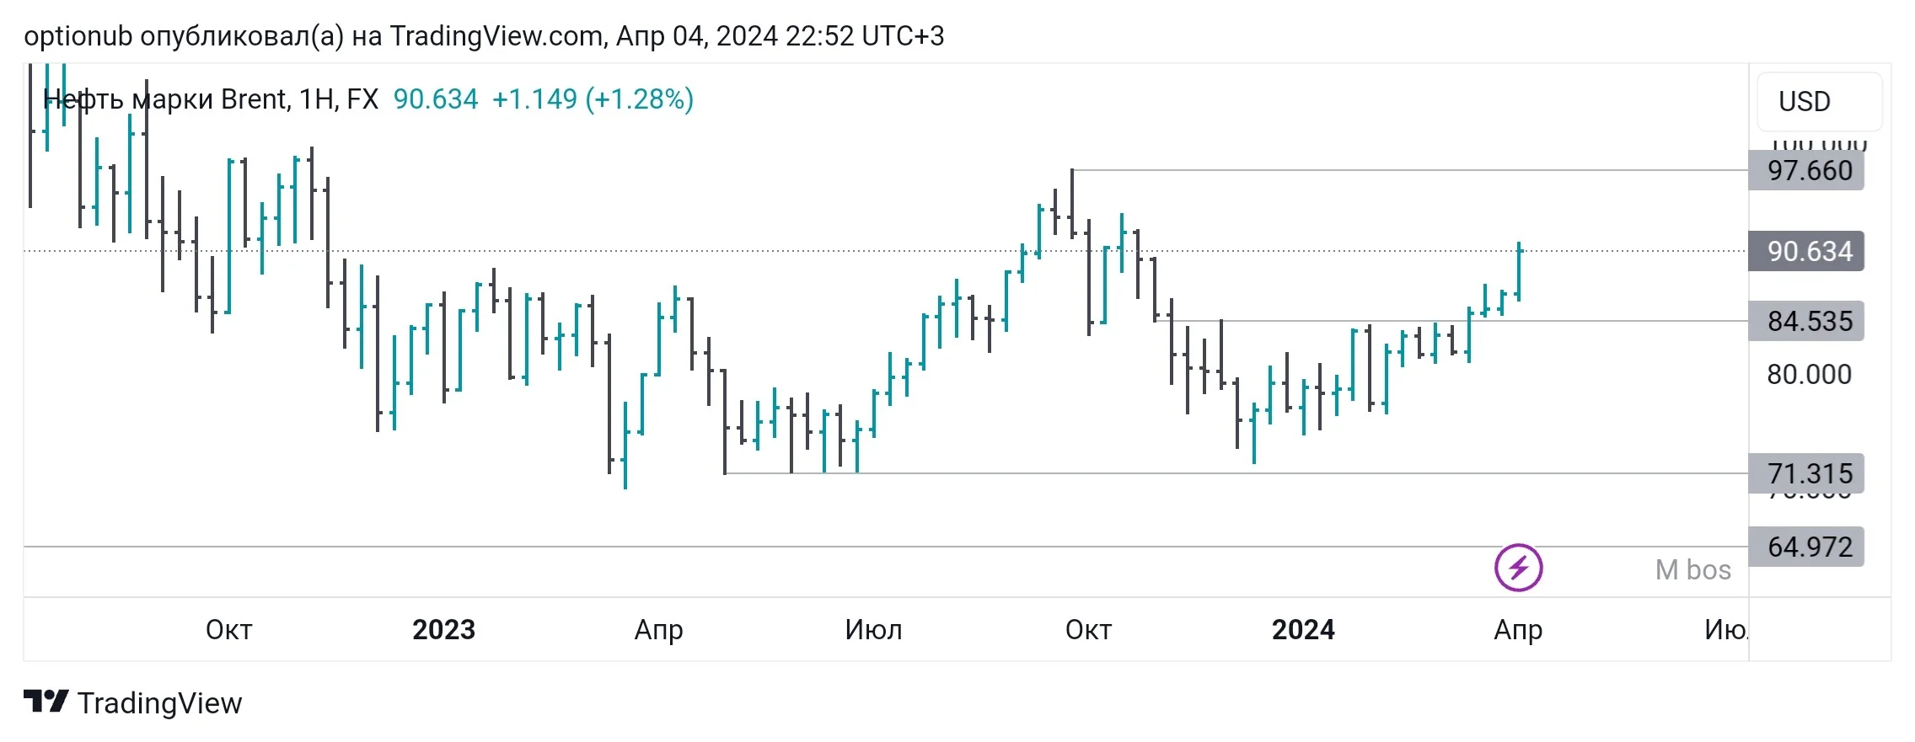Image resolution: width=1915 pixels, height=742 pixels.
Task: Click the TradingView wordmark at bottom
Action: (159, 702)
